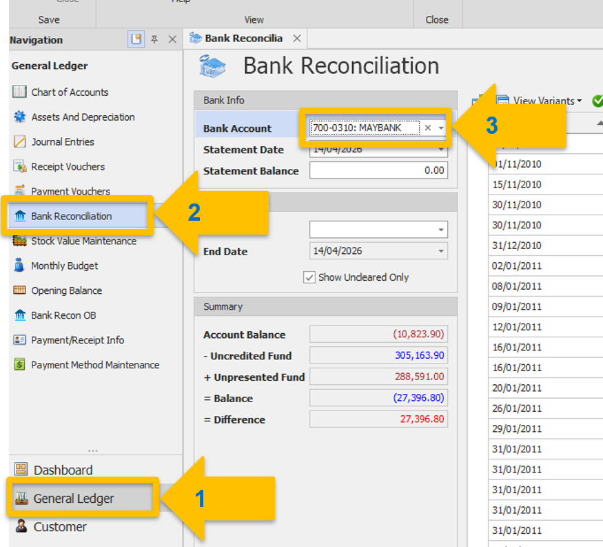Open Journal Entries pencil icon
Viewport: 603px width, 547px height.
[19, 141]
